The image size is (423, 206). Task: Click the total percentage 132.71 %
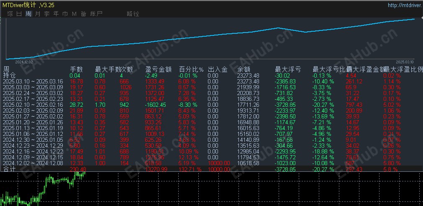point(190,169)
